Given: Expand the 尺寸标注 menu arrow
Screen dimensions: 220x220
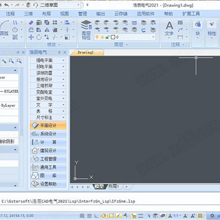Looking at the screenshot, I should (64, 117).
